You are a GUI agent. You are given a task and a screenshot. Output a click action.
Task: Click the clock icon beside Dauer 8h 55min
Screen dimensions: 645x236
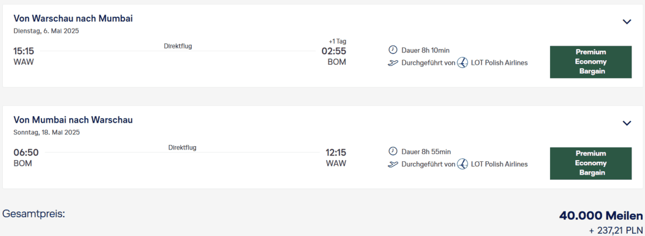[393, 151]
